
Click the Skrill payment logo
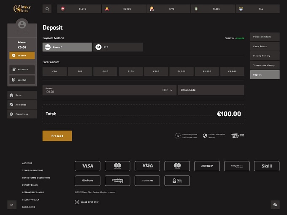point(266,166)
